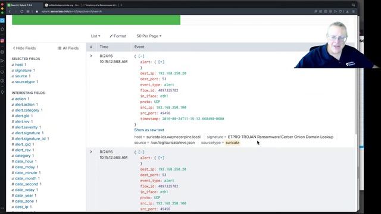Open the easy setup menu icon at toolbar end
This screenshot has height=214, width=381.
point(354,11)
